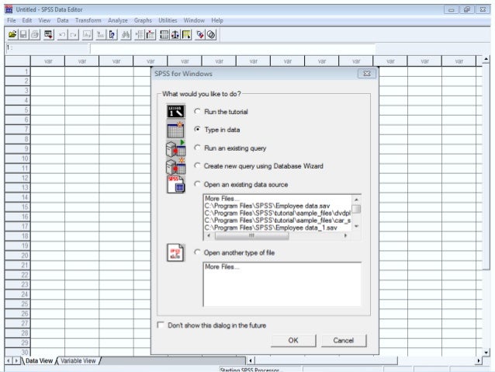Select the sample_files\car_s entry in the list
Viewport: 495px width, 372px height.
tap(278, 221)
